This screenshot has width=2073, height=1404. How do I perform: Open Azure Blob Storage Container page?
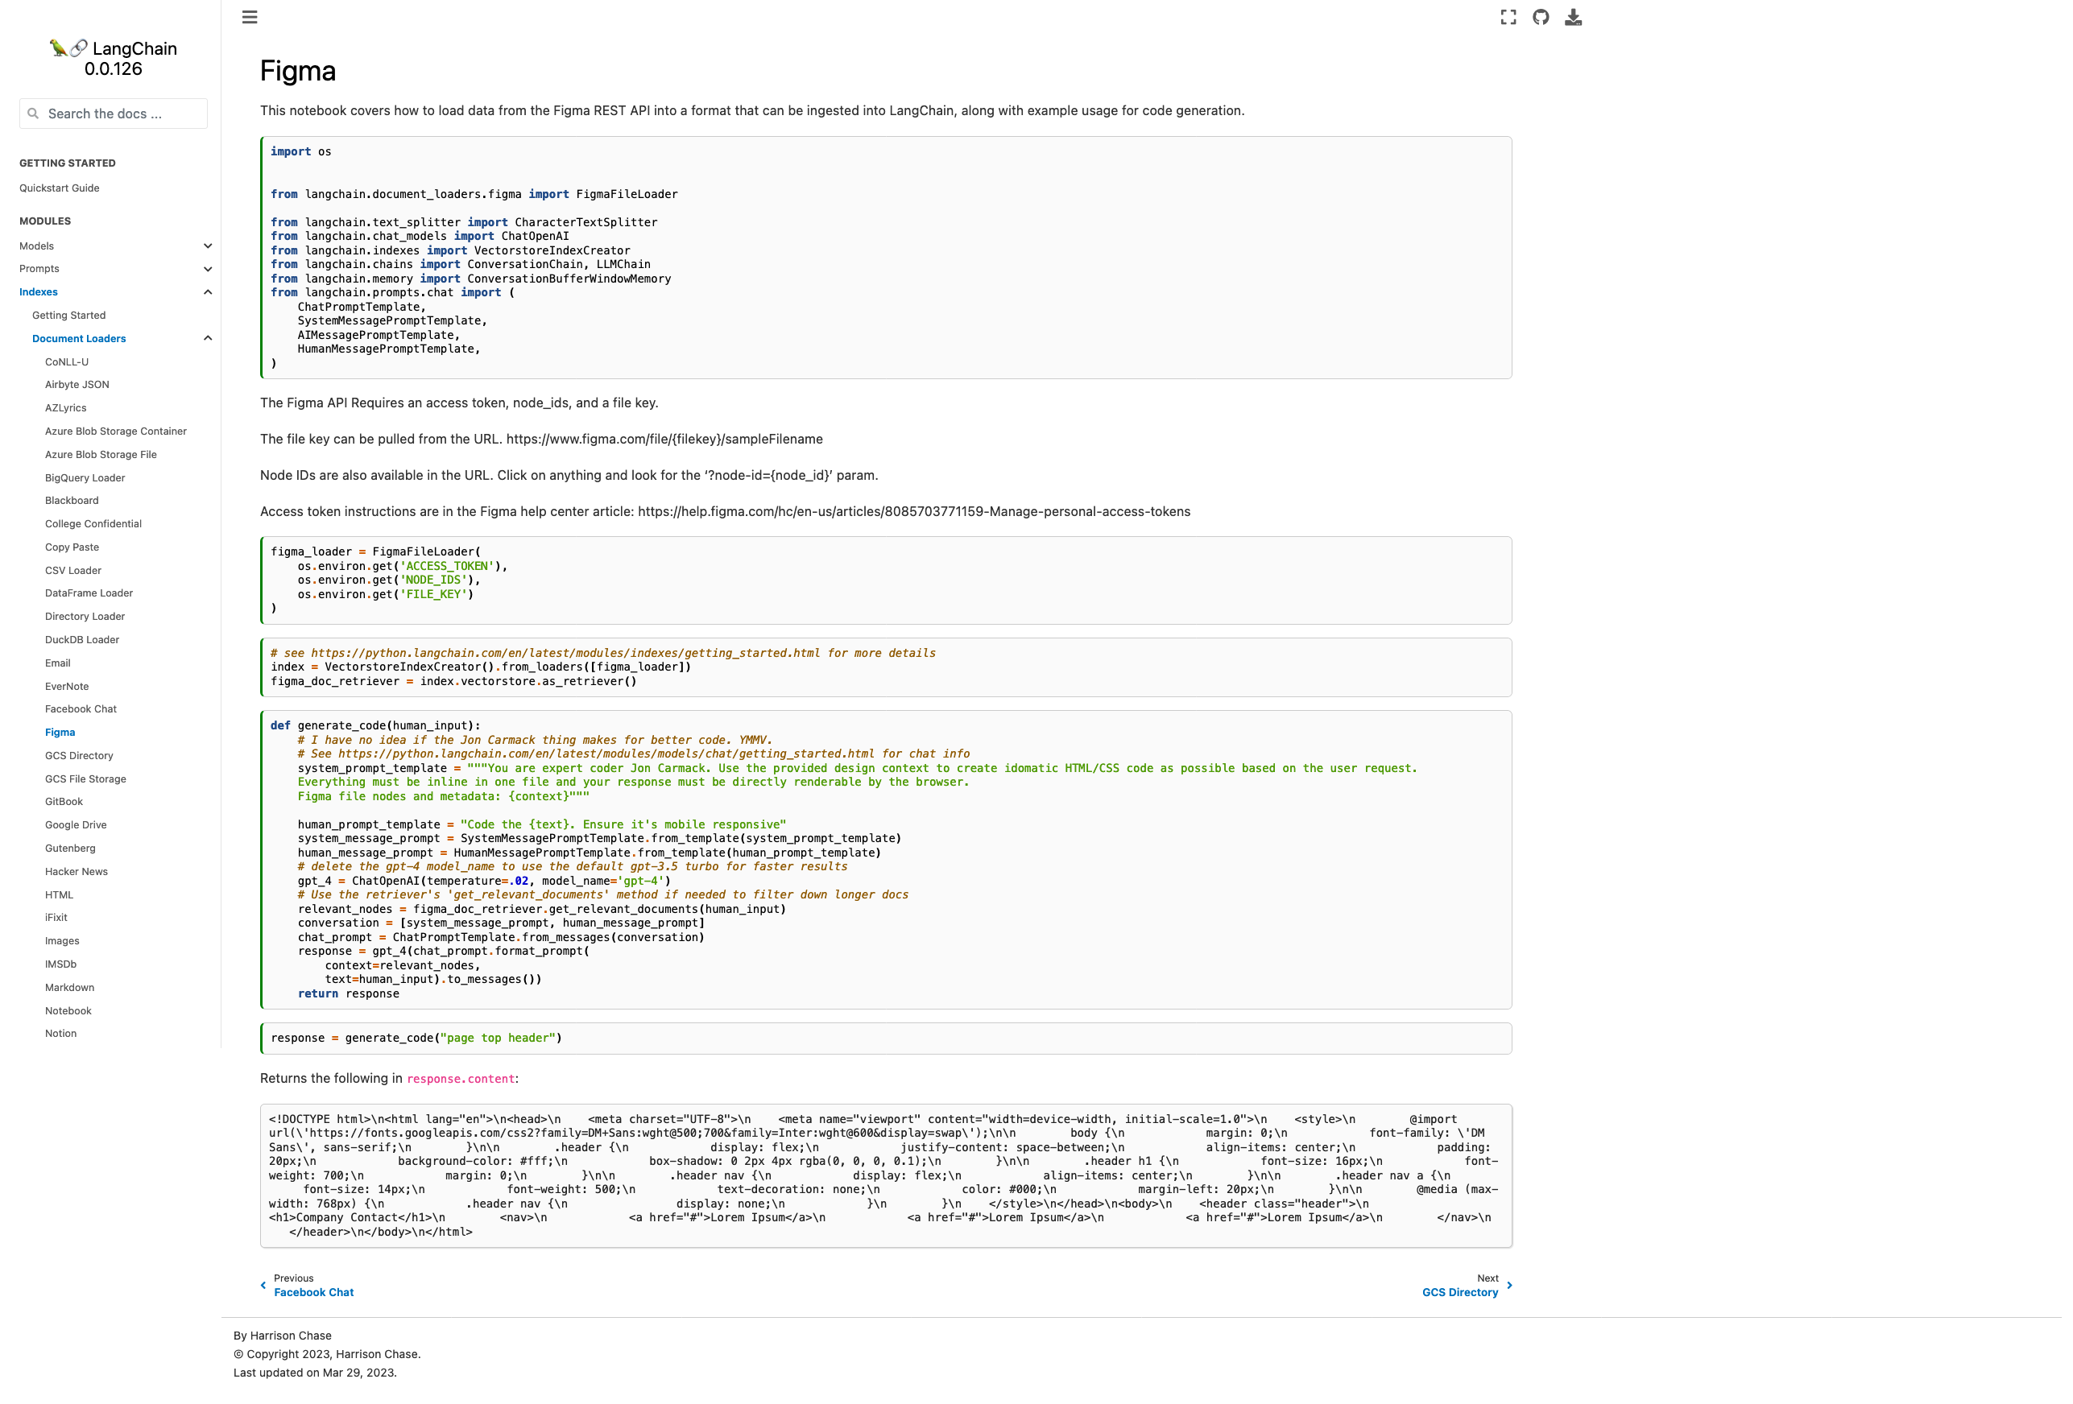pos(116,432)
